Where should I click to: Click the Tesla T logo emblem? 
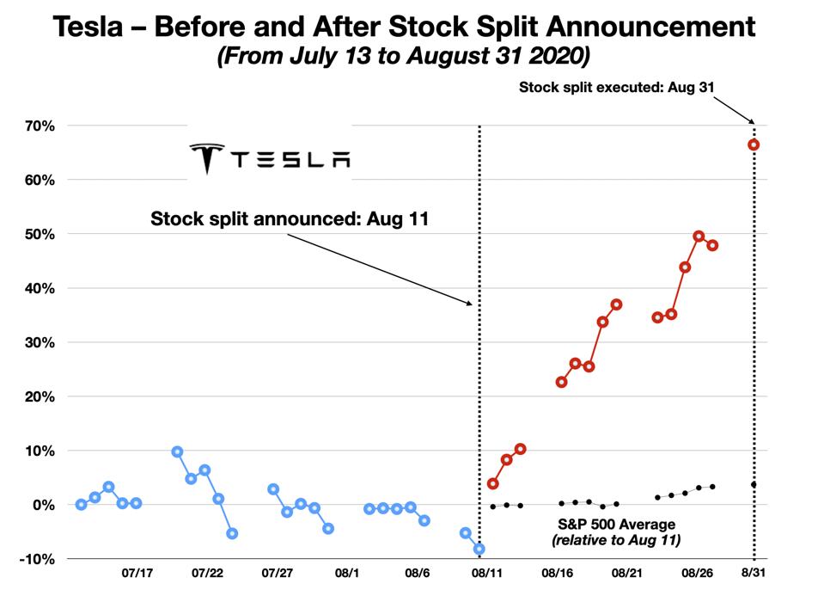(206, 159)
